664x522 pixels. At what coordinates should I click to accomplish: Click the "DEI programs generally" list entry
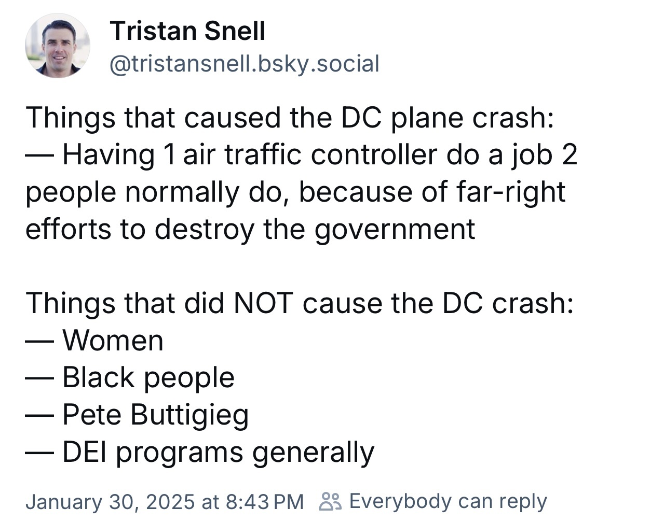[218, 452]
